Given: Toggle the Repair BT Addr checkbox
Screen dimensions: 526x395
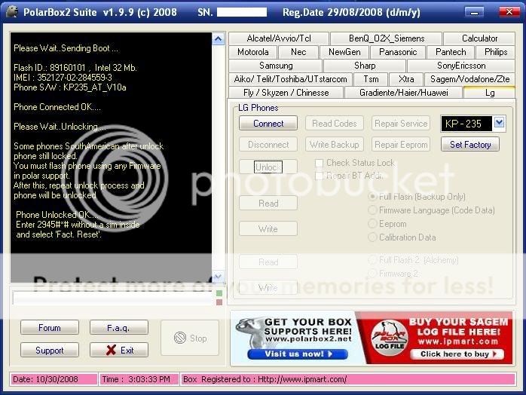Looking at the screenshot, I should (x=319, y=176).
